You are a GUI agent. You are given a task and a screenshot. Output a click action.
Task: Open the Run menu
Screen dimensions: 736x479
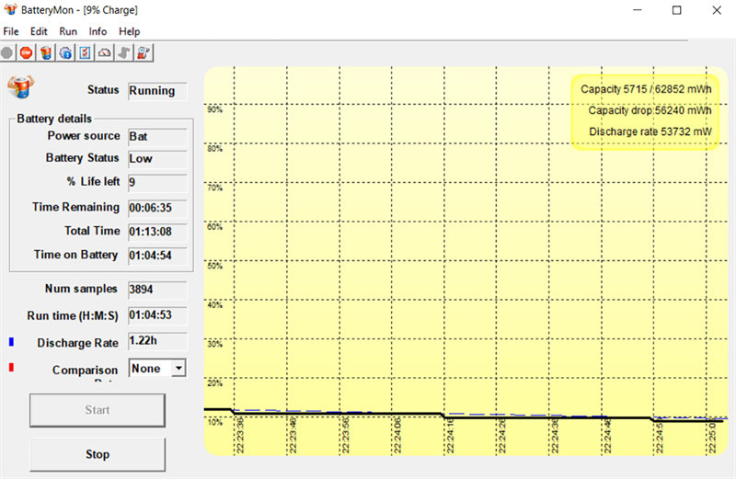click(68, 31)
